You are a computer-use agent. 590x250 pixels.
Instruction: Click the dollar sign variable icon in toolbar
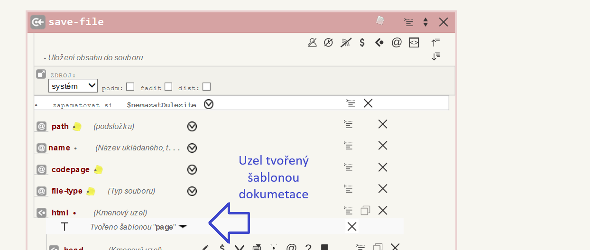click(362, 43)
